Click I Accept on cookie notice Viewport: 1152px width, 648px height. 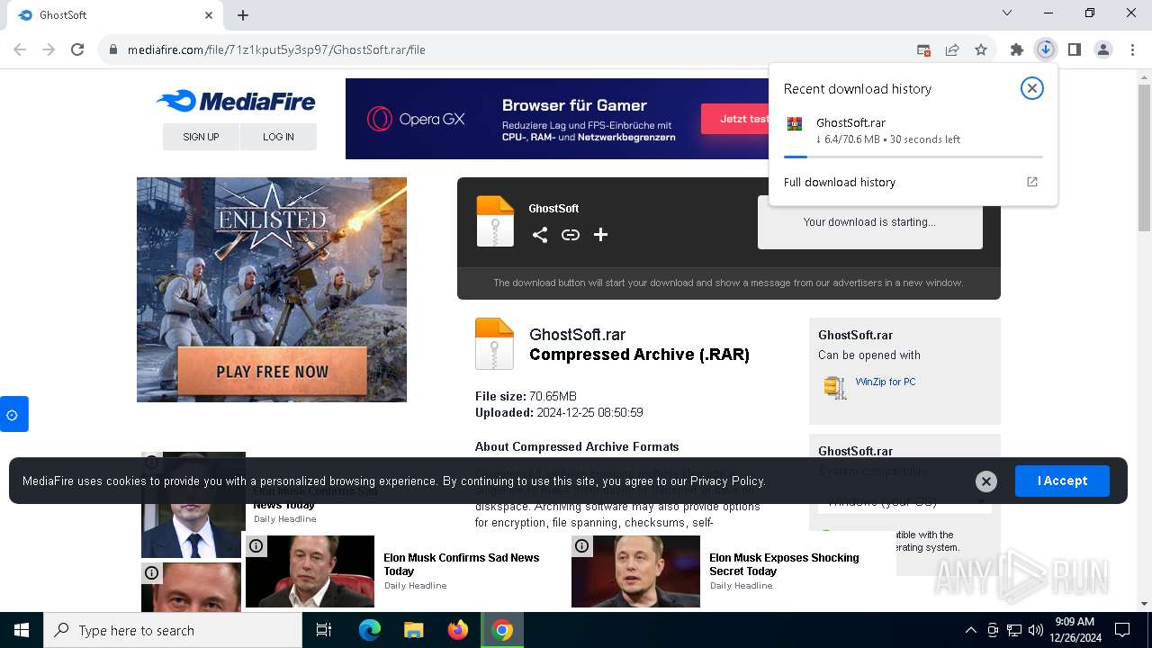tap(1062, 481)
